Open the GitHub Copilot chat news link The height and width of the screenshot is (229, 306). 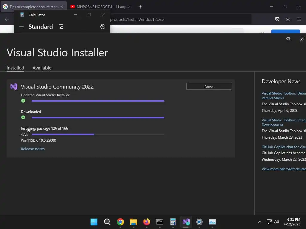pos(284,147)
